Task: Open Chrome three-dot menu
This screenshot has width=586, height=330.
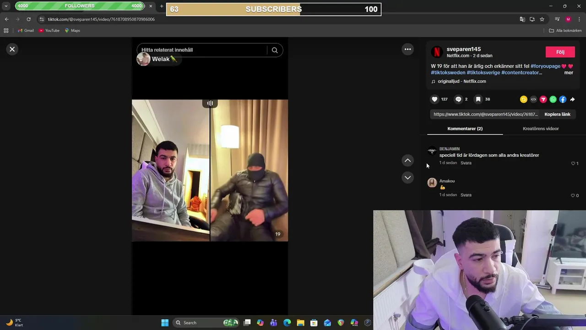Action: coord(580,19)
